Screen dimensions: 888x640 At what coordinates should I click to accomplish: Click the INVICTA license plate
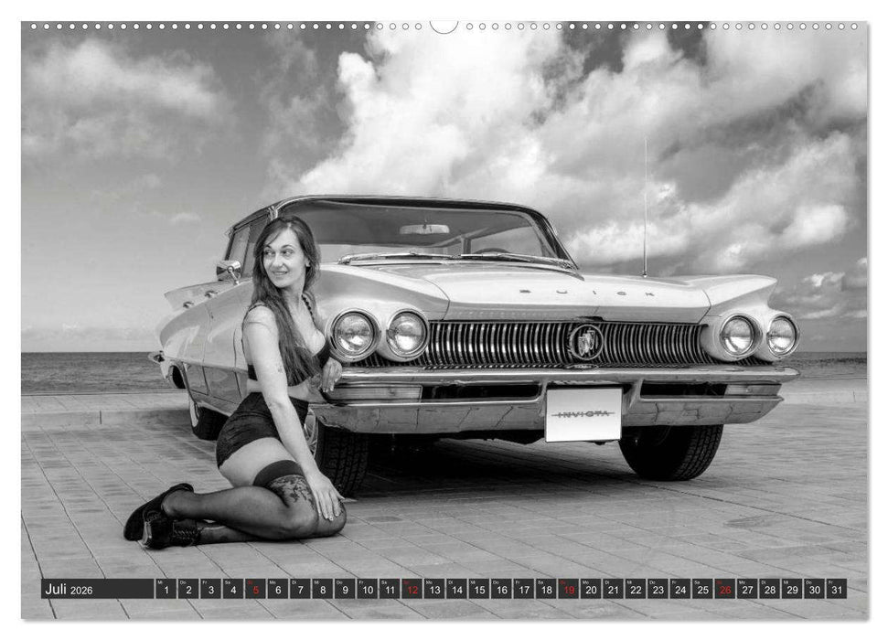[583, 416]
